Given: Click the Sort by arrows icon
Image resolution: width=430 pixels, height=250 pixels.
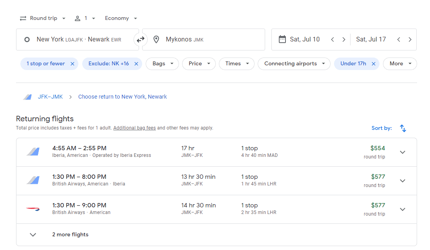Looking at the screenshot, I should pos(403,128).
